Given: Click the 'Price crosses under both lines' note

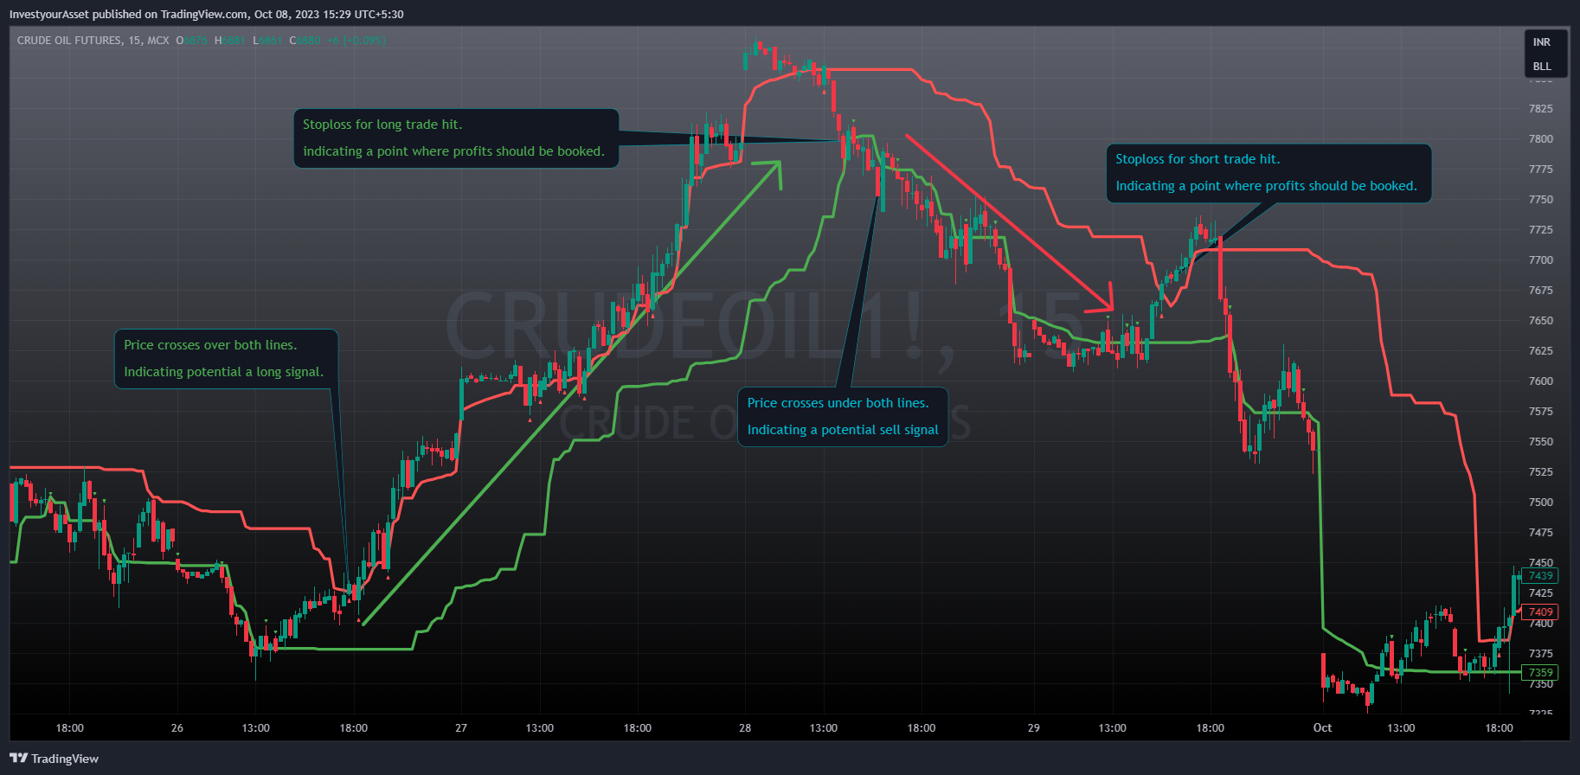Looking at the screenshot, I should pos(843,417).
